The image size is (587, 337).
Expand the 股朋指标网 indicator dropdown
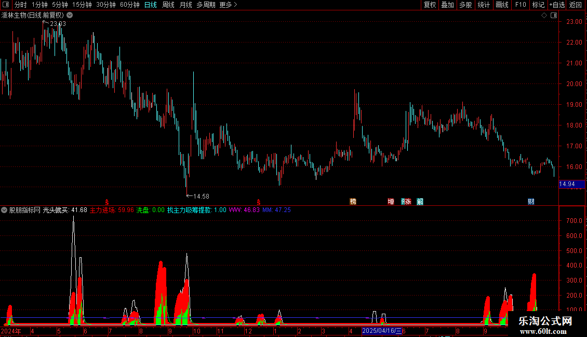[4, 210]
